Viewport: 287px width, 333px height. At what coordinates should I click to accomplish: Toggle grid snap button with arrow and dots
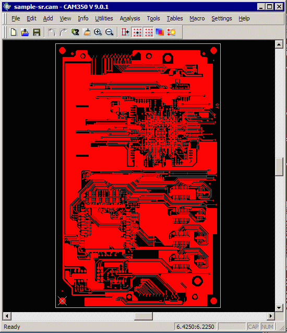click(137, 32)
